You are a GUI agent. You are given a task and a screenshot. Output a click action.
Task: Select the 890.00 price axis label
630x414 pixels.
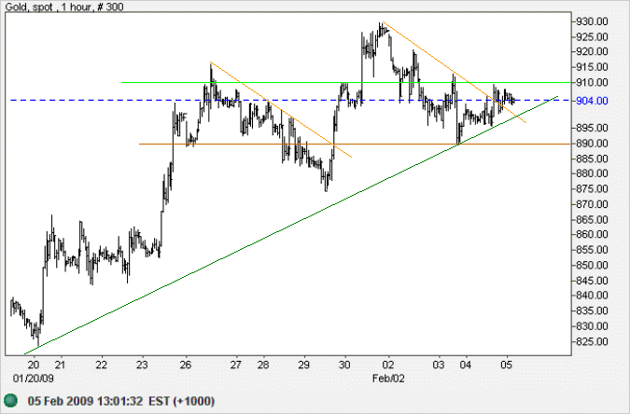pos(592,144)
